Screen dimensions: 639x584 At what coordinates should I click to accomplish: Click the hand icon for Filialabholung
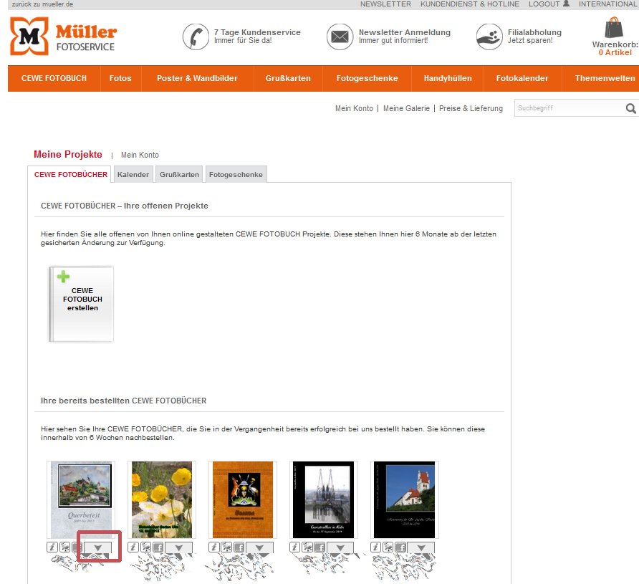click(489, 37)
